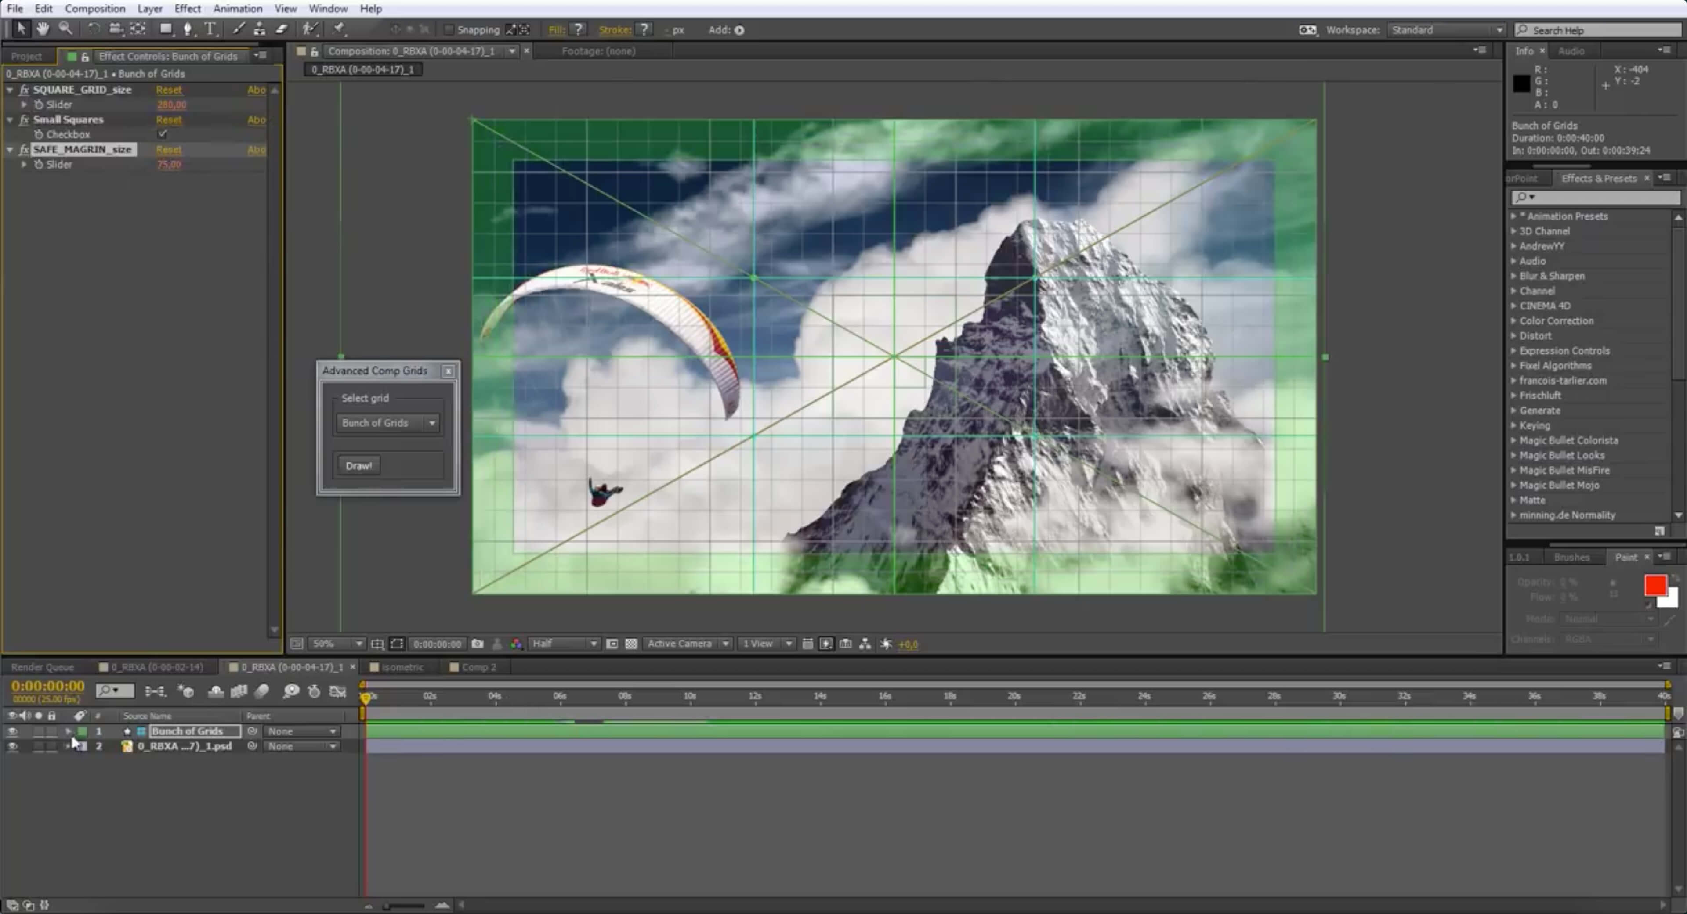
Task: Select the Pen tool
Action: [188, 29]
